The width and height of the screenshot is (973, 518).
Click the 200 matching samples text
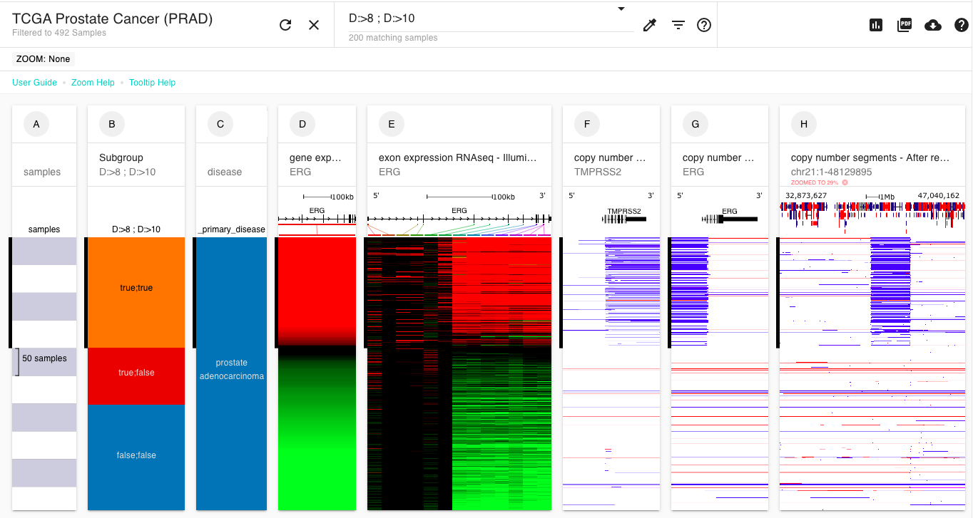[393, 38]
